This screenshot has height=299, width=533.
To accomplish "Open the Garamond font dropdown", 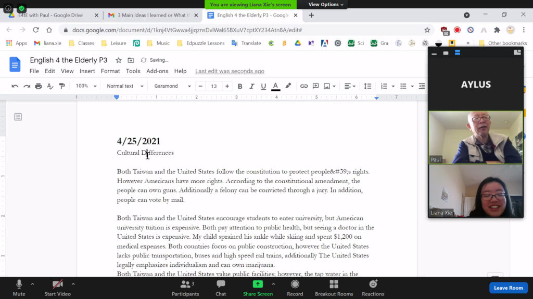I will point(172,86).
